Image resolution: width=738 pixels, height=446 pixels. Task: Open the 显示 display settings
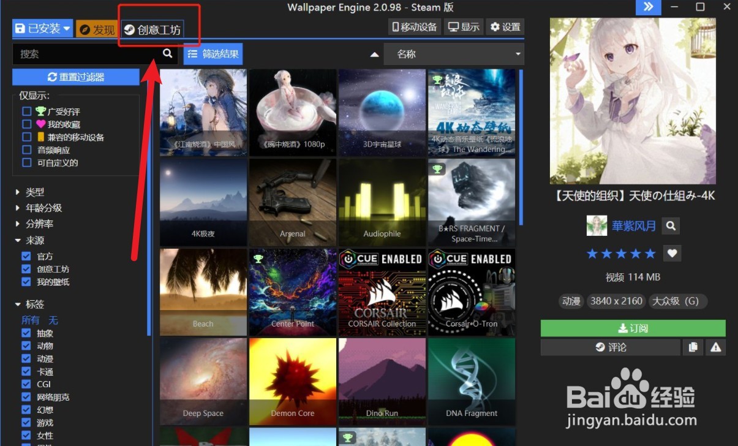coord(464,27)
